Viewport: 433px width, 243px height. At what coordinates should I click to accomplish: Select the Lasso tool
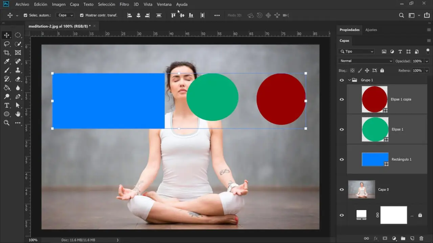[x=6, y=44]
